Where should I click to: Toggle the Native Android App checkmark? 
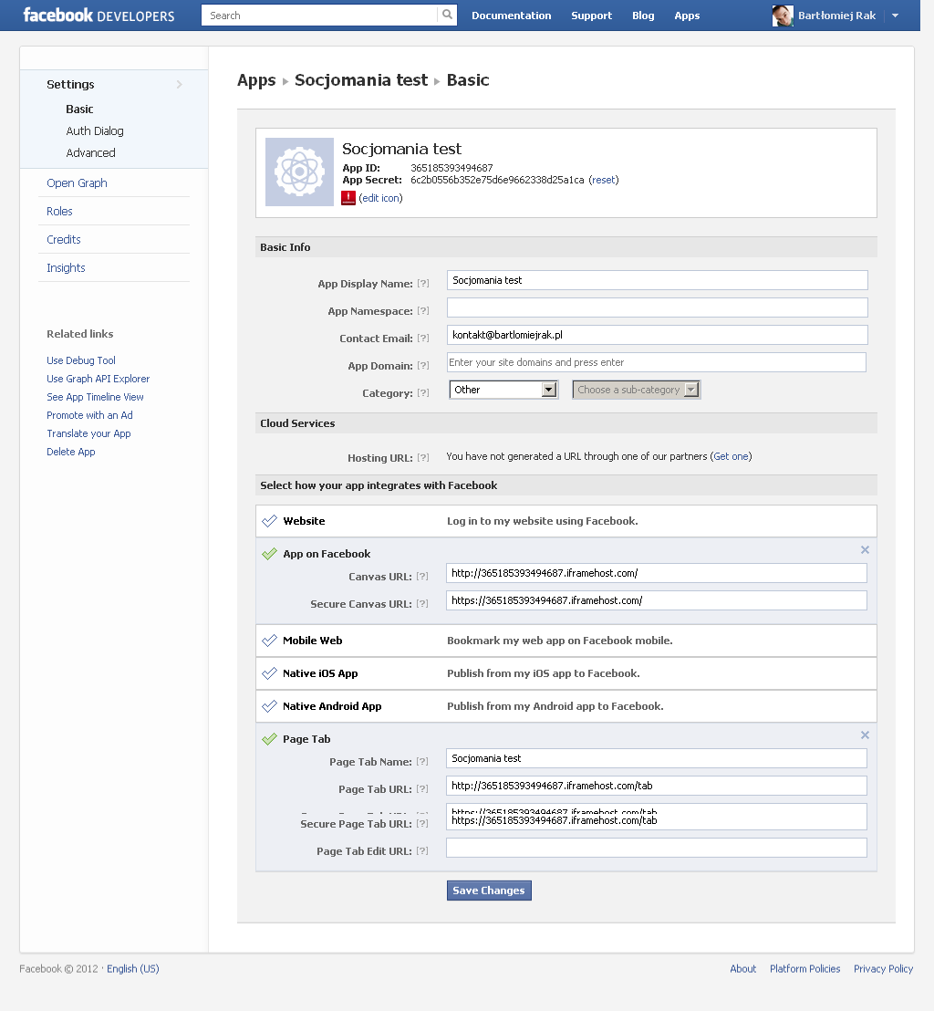[x=269, y=706]
